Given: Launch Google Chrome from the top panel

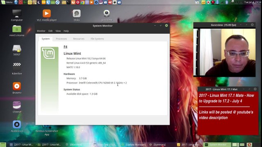Looking at the screenshot, I should tap(82, 2).
